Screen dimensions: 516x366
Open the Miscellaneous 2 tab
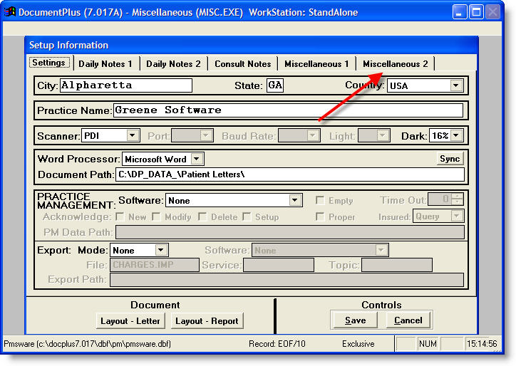[x=395, y=64]
